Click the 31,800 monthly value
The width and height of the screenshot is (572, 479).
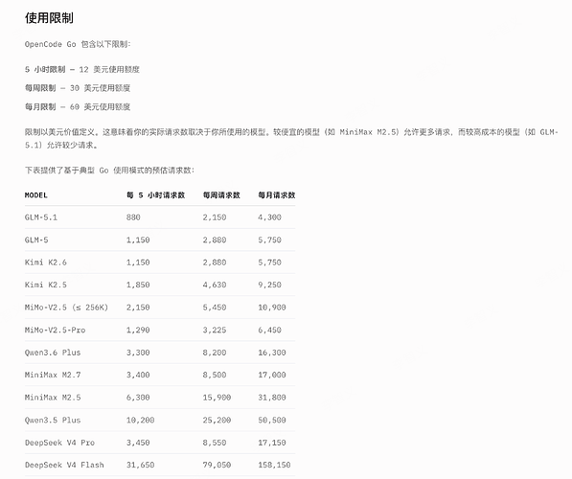click(272, 398)
